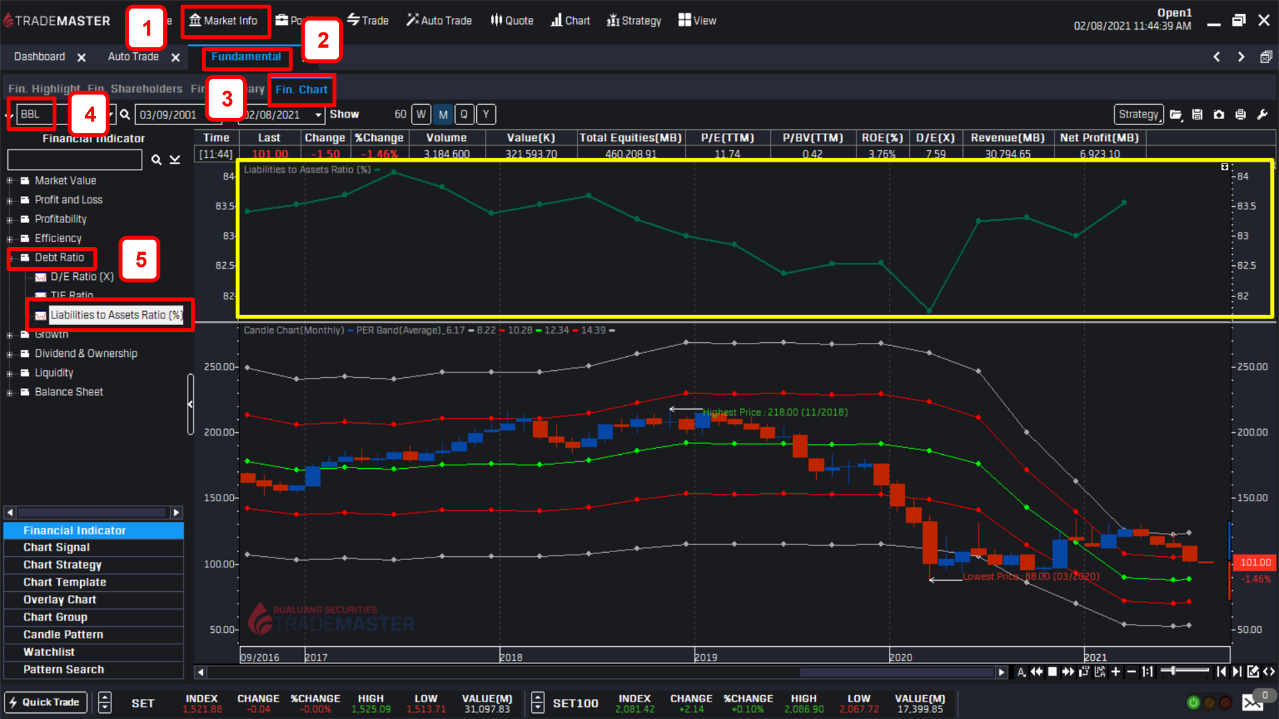Expand the Liquidity tree node
The height and width of the screenshot is (719, 1279).
point(10,373)
